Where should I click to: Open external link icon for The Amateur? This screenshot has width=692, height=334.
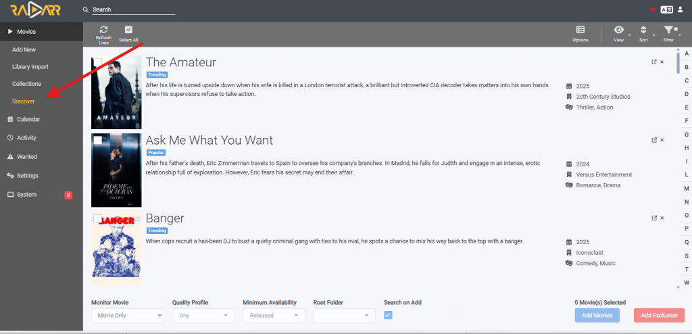654,62
